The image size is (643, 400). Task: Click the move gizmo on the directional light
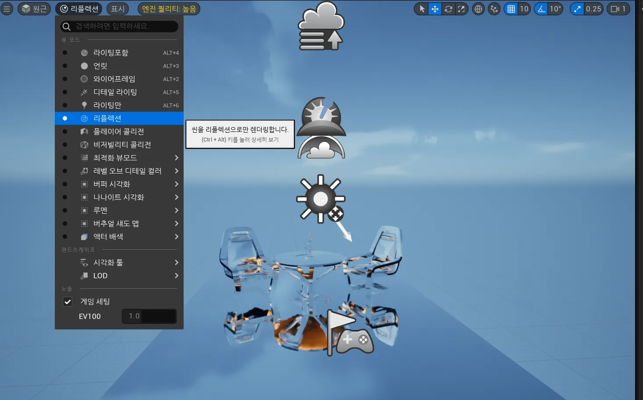pos(336,214)
